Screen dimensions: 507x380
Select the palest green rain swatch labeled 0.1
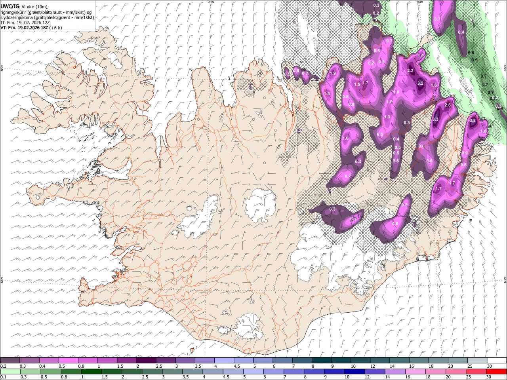[10, 371]
